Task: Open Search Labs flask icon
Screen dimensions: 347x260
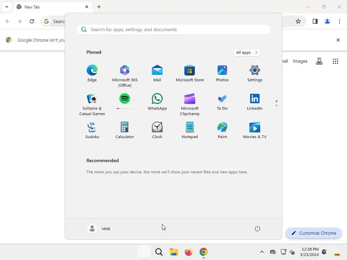Action: pyautogui.click(x=319, y=61)
